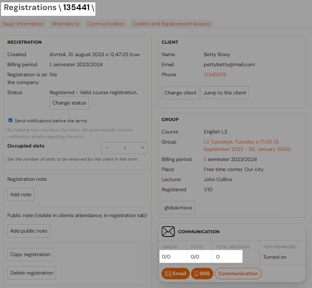
Task: Send an Email via orange button
Action: click(x=176, y=274)
